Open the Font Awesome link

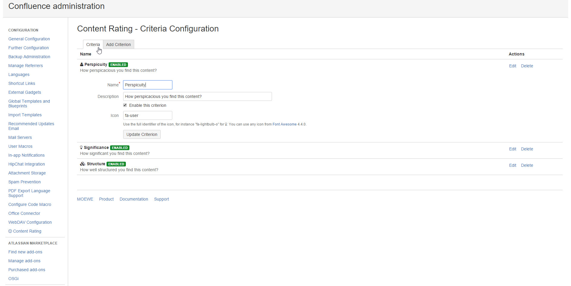tap(284, 124)
